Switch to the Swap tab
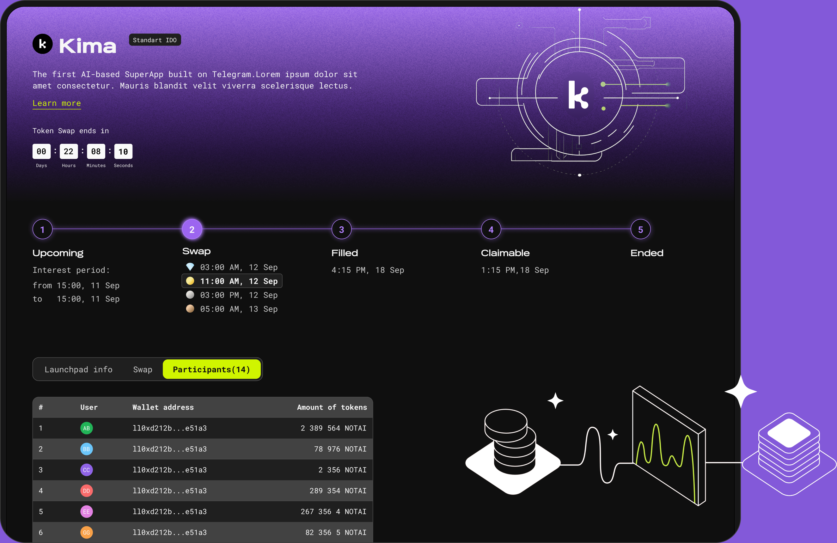This screenshot has width=837, height=543. (x=143, y=369)
